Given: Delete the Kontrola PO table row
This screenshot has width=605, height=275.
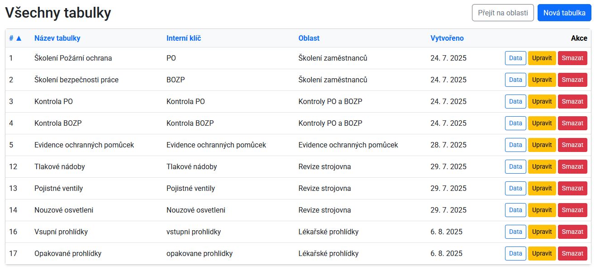Looking at the screenshot, I should pos(572,101).
